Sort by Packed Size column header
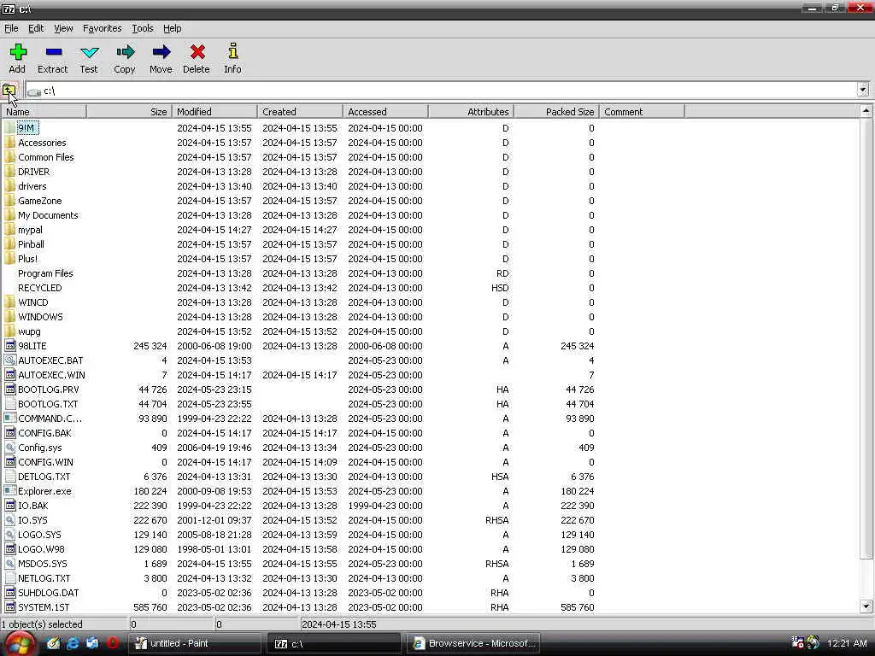The height and width of the screenshot is (656, 875). [556, 112]
